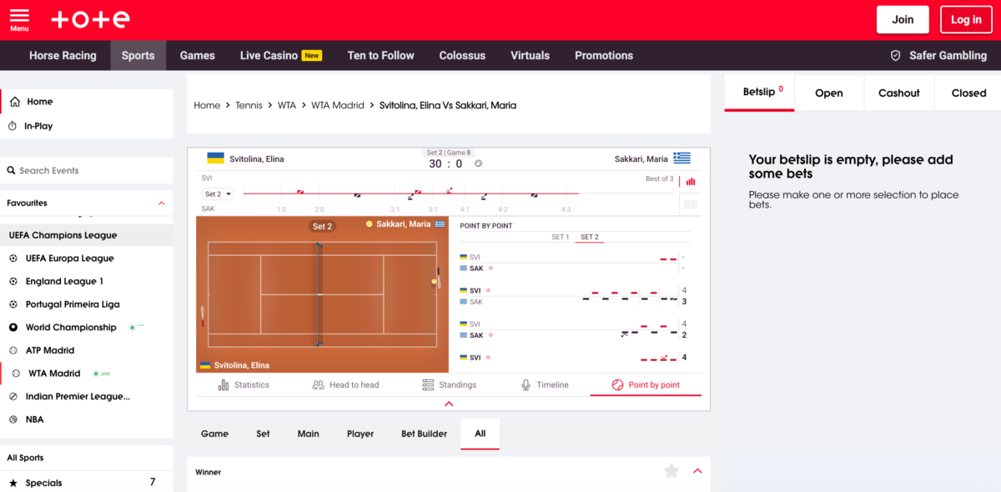Click the Join button

(903, 19)
